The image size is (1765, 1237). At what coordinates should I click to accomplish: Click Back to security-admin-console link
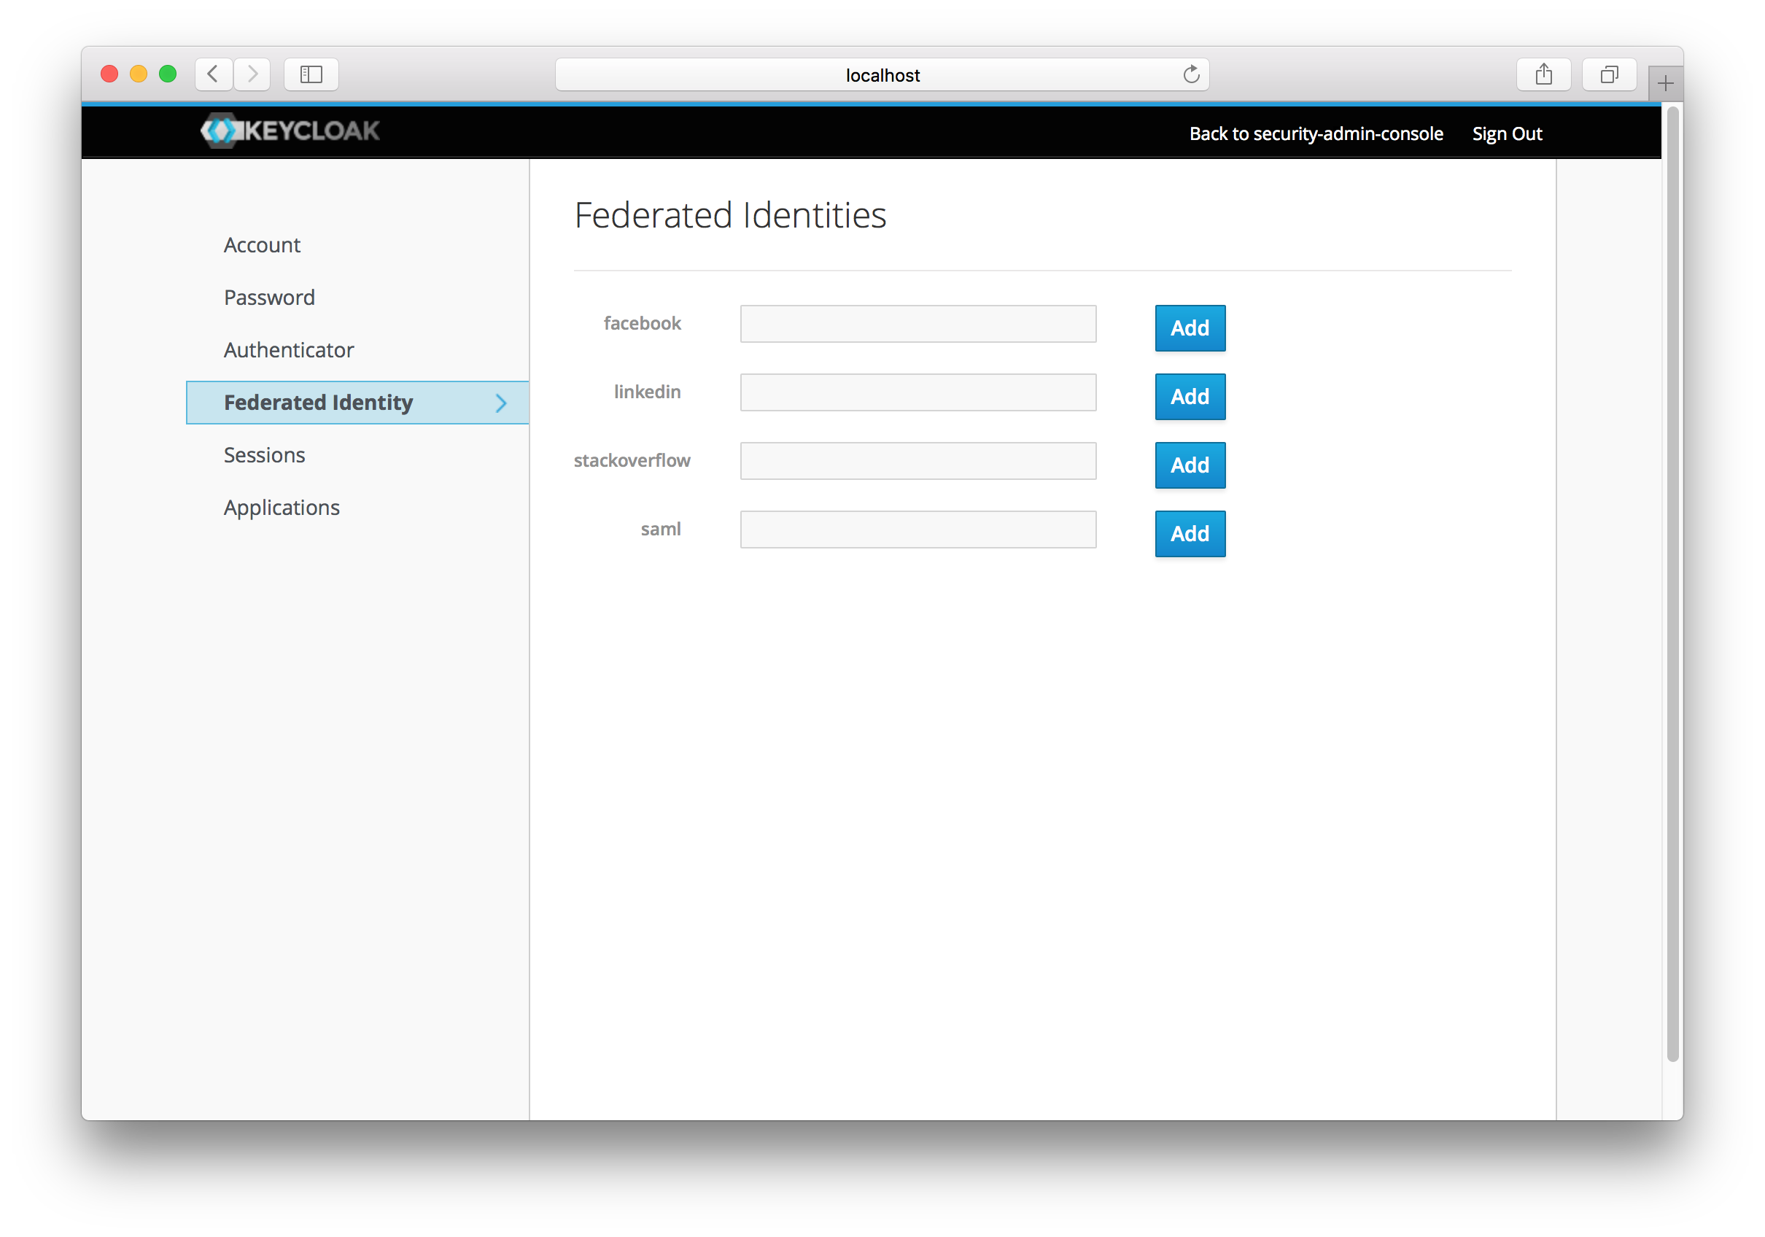(1315, 133)
